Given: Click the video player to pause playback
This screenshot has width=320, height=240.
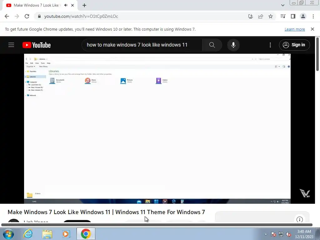Looking at the screenshot, I should coord(157,128).
